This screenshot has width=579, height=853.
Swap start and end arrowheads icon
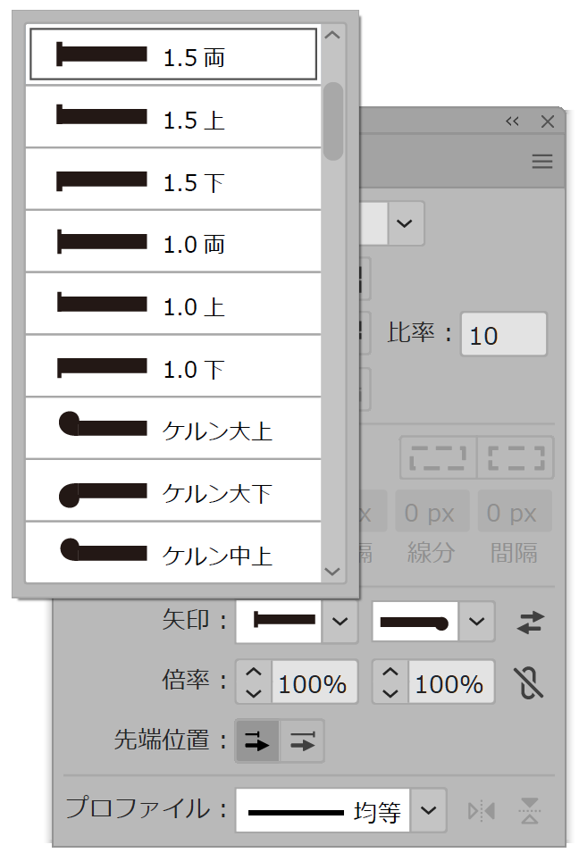click(x=531, y=623)
